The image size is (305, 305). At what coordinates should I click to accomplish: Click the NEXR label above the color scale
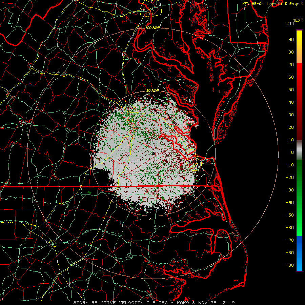pyautogui.click(x=298, y=20)
